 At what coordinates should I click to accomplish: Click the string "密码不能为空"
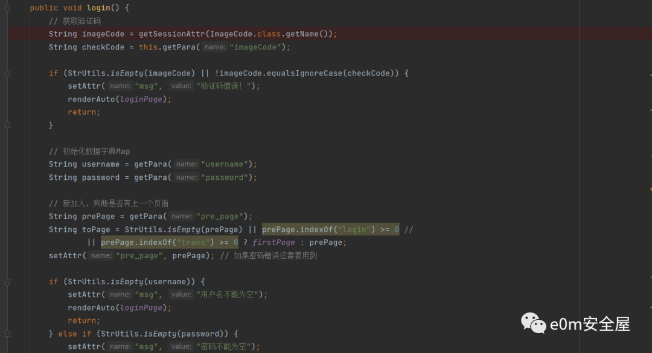point(224,346)
